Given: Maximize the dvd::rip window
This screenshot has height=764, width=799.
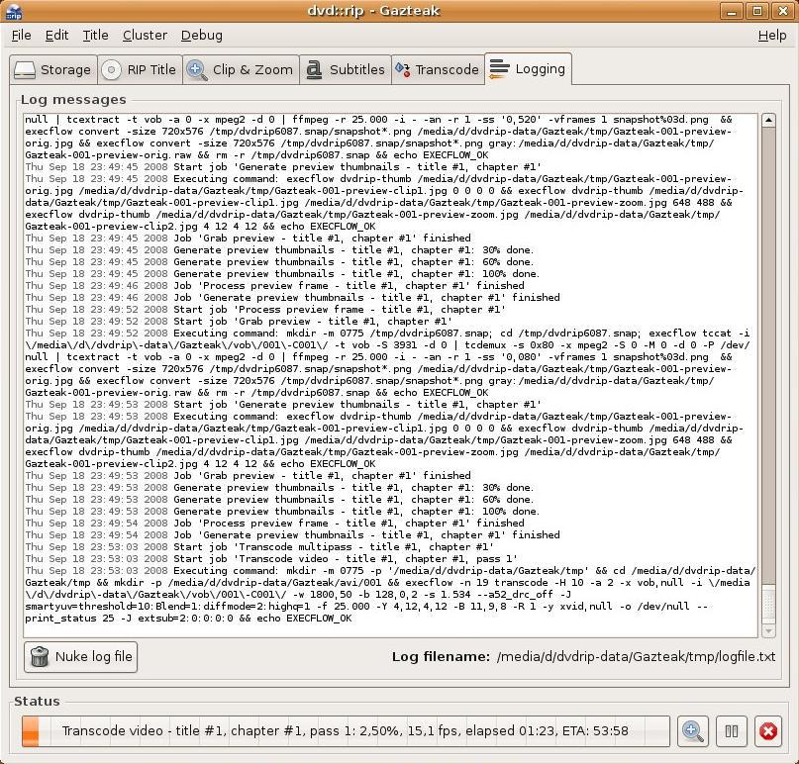Looking at the screenshot, I should (757, 11).
